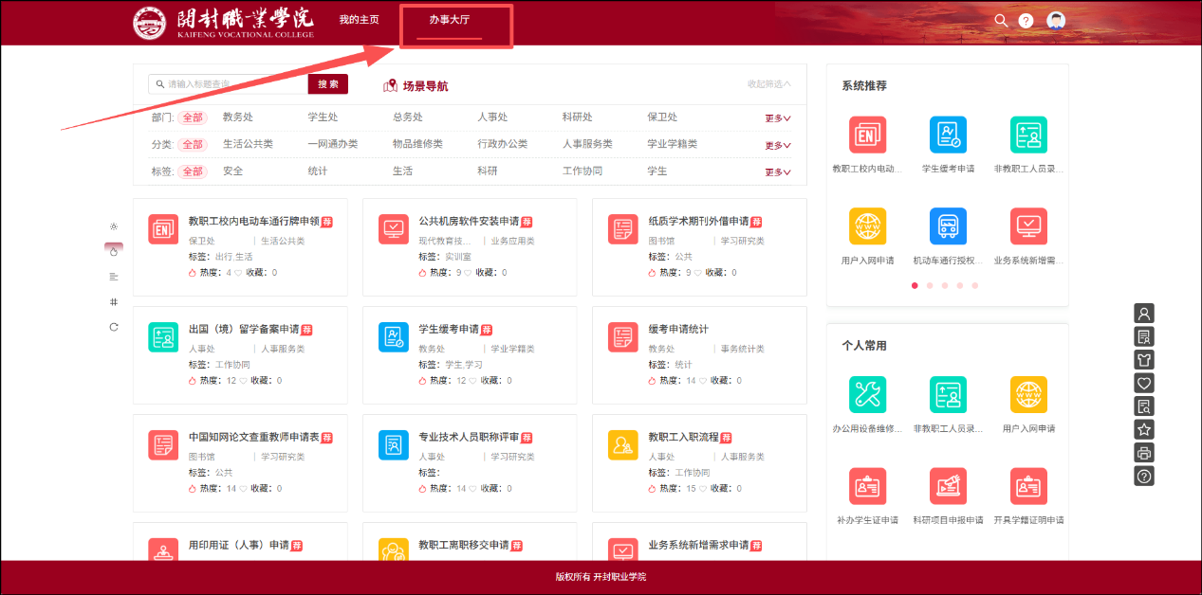Open the help question mark icon in header
The height and width of the screenshot is (595, 1202).
1026,21
